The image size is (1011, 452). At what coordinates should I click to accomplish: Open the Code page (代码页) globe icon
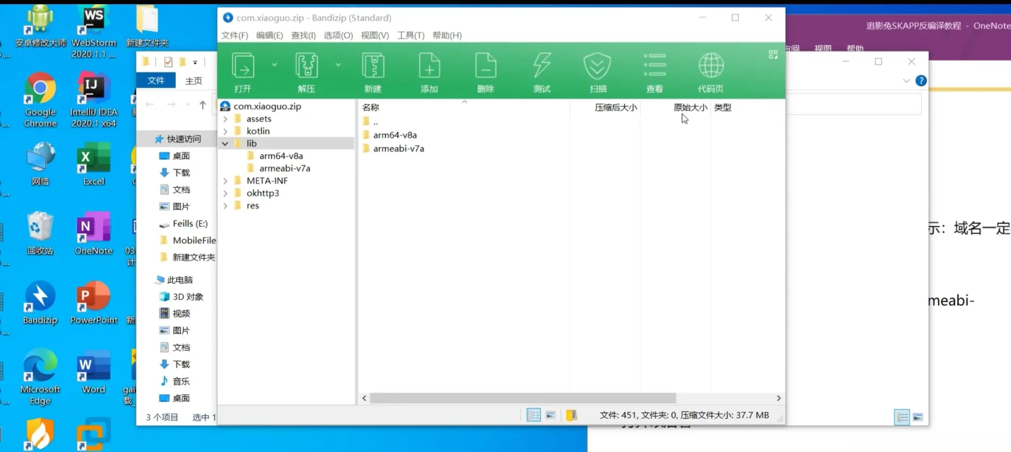[x=711, y=72]
